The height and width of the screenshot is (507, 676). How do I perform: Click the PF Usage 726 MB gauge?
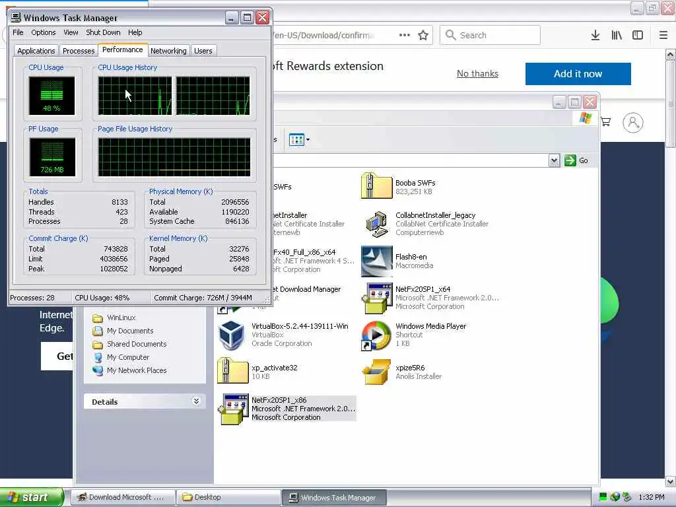pyautogui.click(x=52, y=157)
